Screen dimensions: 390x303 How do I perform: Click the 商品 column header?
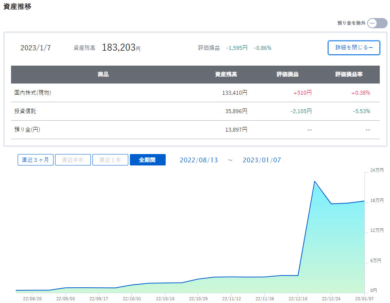(103, 74)
